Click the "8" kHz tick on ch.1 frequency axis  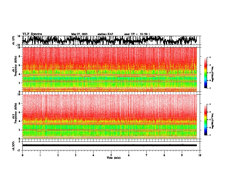(x=20, y=56)
